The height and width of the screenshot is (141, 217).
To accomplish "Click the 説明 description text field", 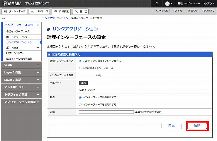I will click(x=106, y=112).
